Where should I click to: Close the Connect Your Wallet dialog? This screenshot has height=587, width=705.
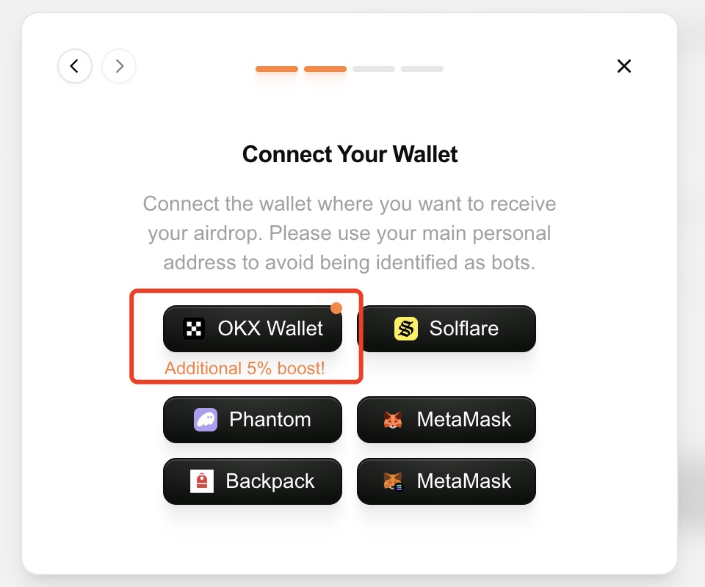(624, 66)
